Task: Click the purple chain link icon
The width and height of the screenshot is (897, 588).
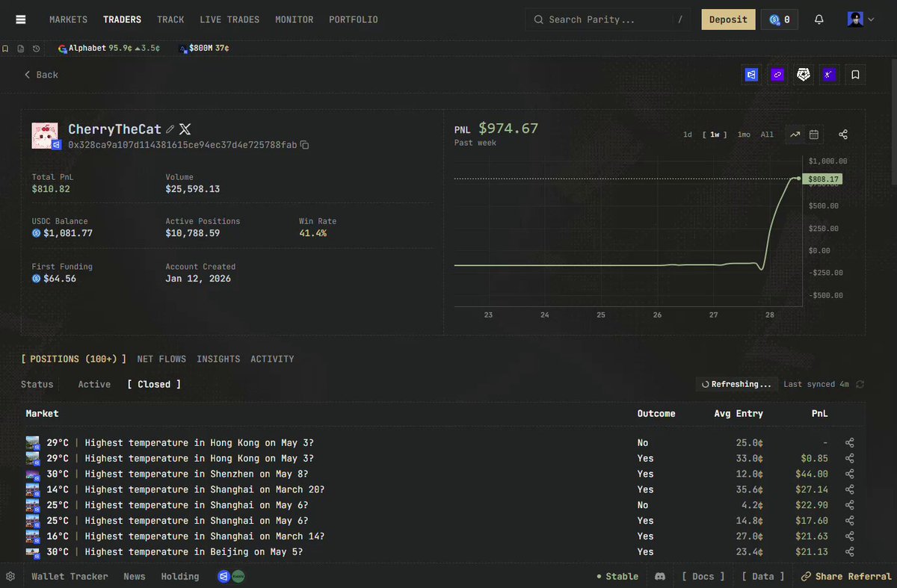Action: 777,75
